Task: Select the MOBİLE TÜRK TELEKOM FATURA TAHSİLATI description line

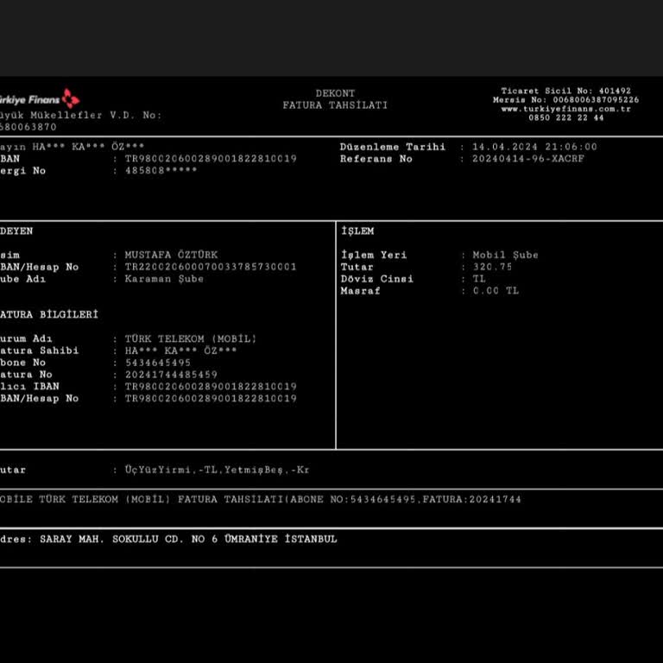Action: 261,499
